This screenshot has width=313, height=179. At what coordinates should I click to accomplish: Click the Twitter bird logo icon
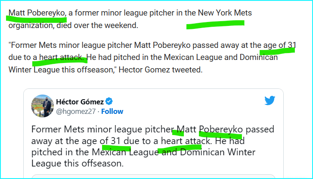point(270,100)
